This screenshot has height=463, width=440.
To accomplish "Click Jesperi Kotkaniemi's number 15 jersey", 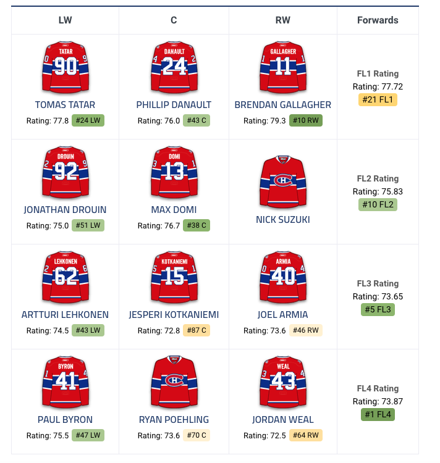I will [x=174, y=276].
